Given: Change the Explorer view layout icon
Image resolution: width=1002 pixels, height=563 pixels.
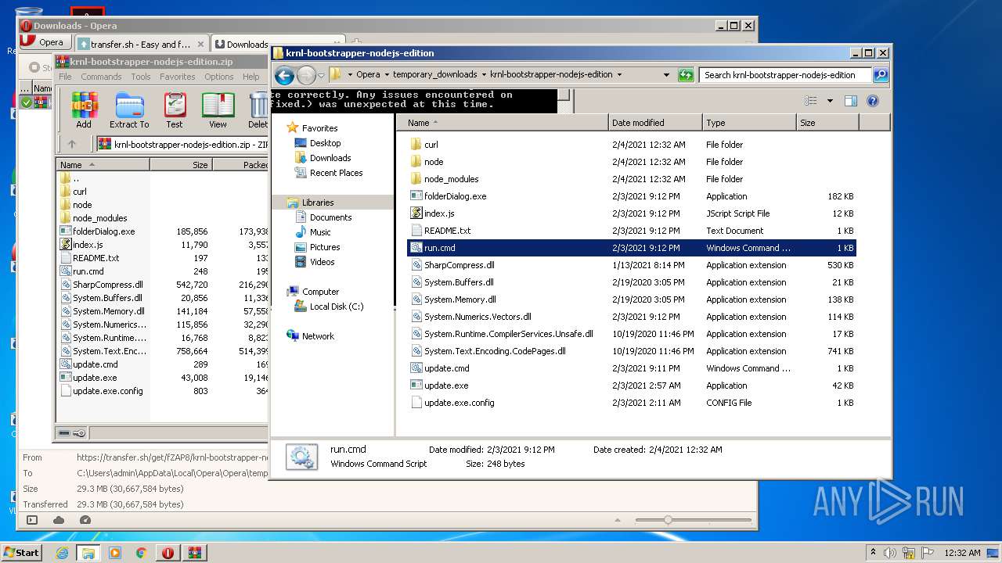Looking at the screenshot, I should point(811,101).
